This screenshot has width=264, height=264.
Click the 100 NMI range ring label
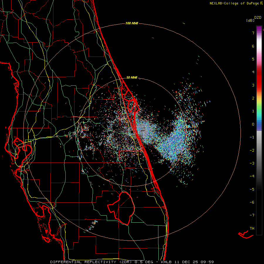(x=132, y=23)
